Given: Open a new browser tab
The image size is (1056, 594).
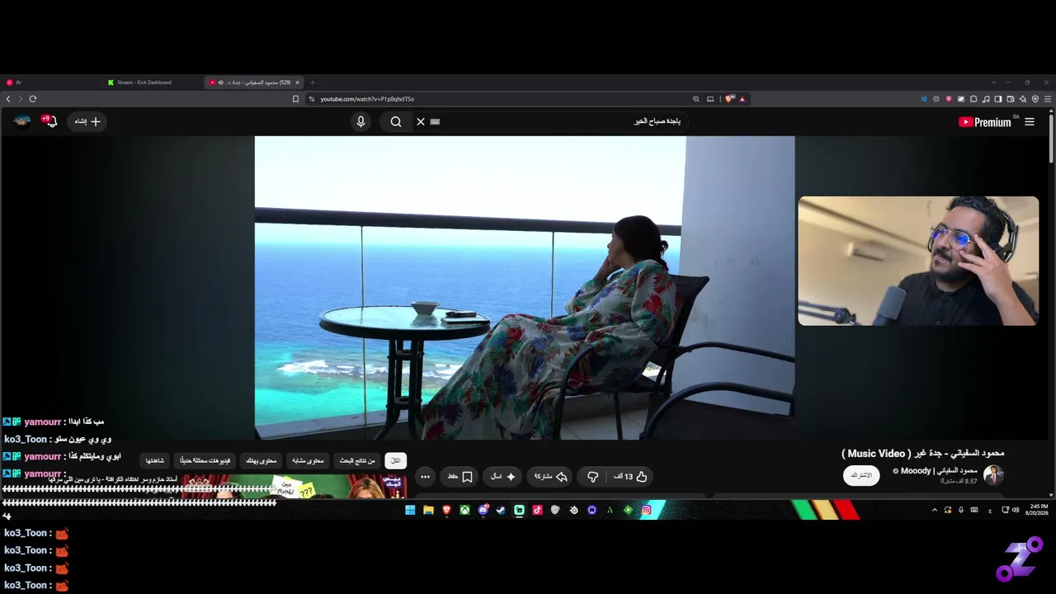Looking at the screenshot, I should click(313, 82).
